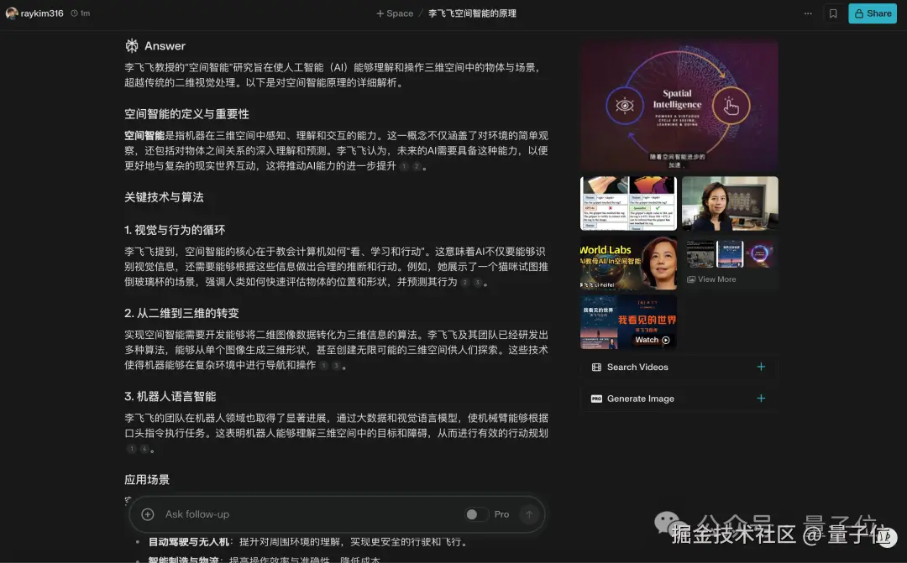Add thread to a Space
This screenshot has height=563, width=907.
[x=395, y=13]
